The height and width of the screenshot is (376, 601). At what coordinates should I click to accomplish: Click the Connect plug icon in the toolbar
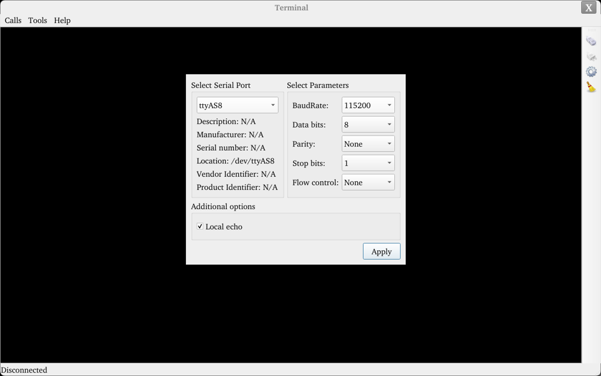click(x=591, y=41)
